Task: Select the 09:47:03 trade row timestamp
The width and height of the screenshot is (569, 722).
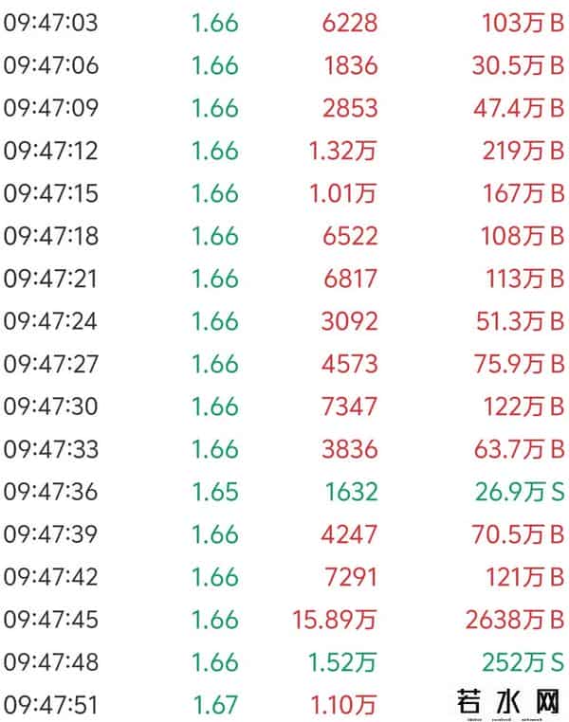Action: coord(50,23)
